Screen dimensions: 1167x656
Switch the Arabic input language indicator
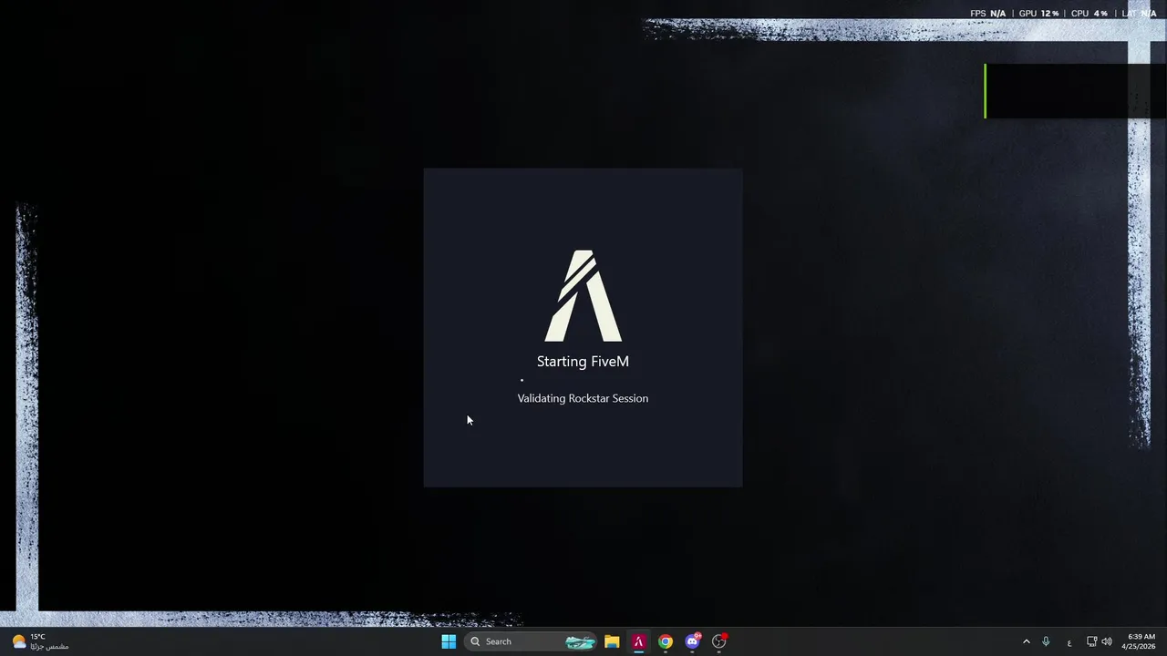tap(1069, 641)
